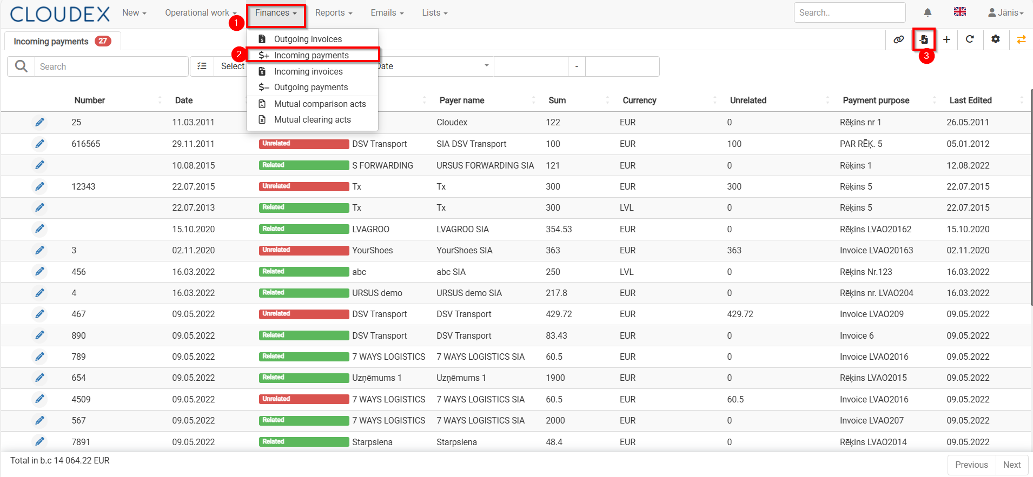Add new payment with plus icon

click(946, 39)
